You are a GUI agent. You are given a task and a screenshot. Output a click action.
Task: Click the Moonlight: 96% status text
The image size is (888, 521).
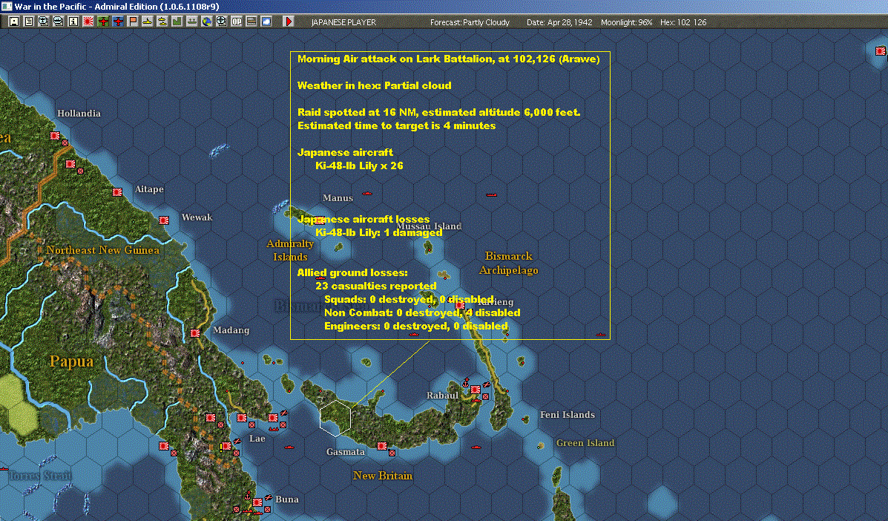point(626,22)
